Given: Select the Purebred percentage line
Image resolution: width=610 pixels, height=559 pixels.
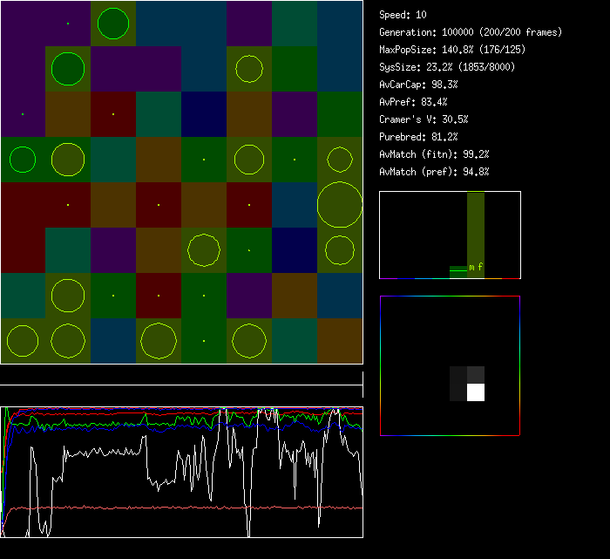Looking at the screenshot, I should click(418, 137).
